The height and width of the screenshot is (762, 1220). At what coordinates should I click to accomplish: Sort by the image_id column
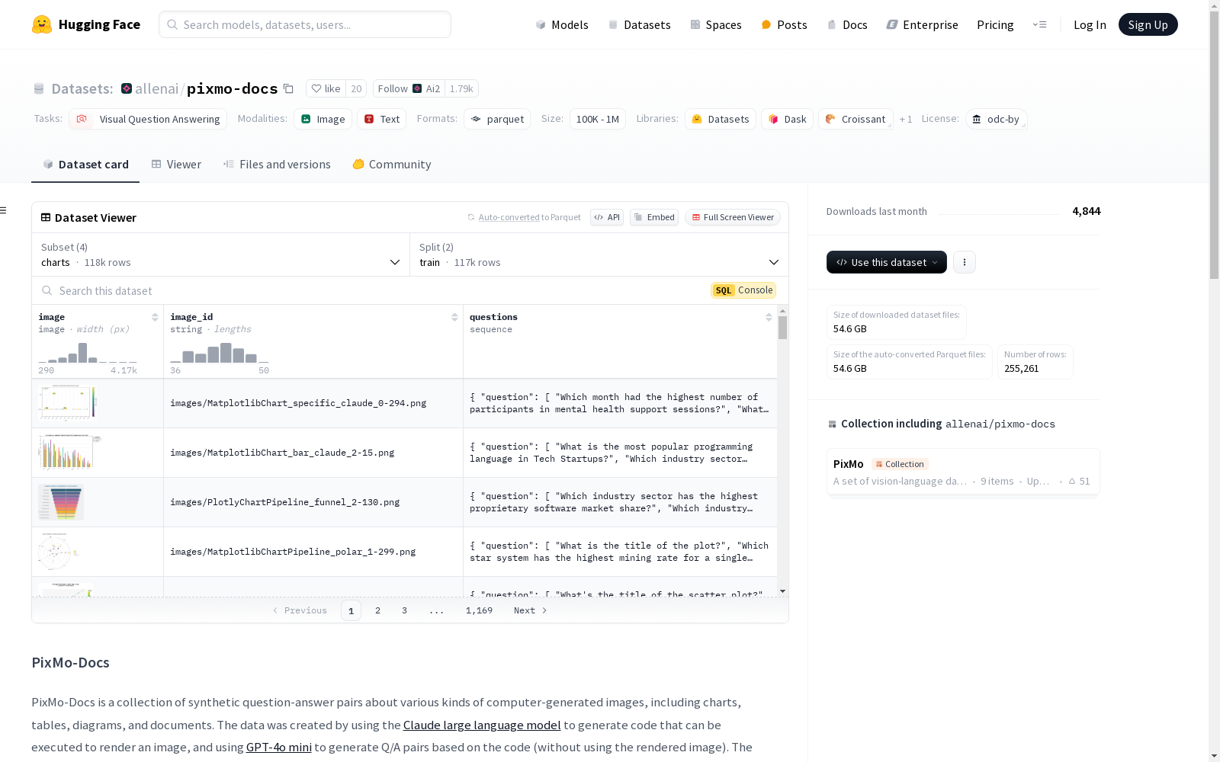[x=454, y=317]
